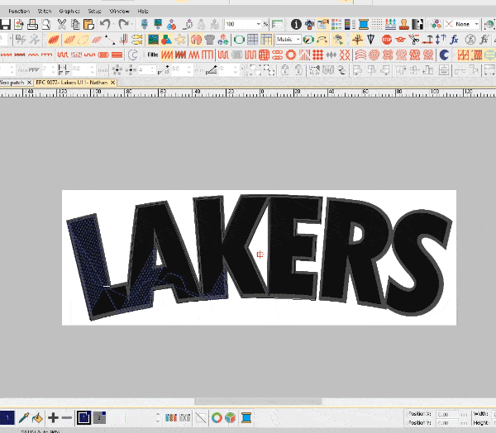
Task: Toggle the colored shapes vector display icon
Action: click(166, 40)
